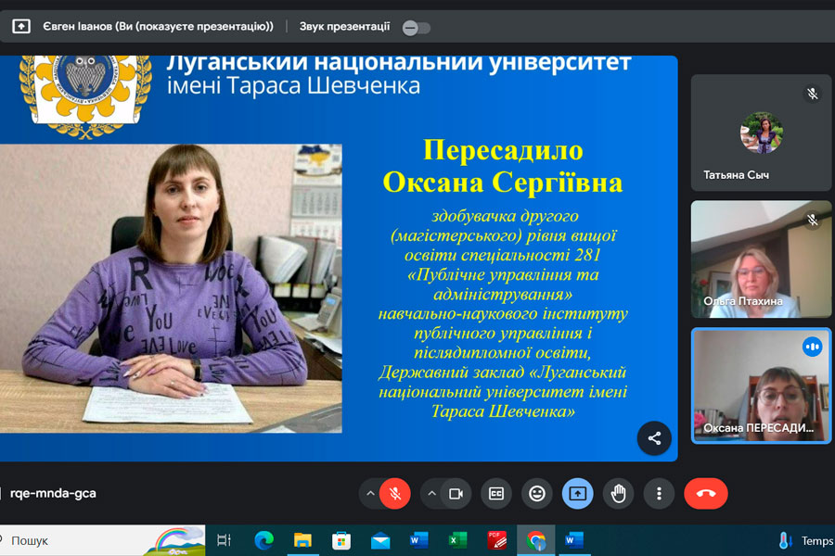Unmute the microphone in the call bar
This screenshot has width=835, height=556.
(394, 494)
